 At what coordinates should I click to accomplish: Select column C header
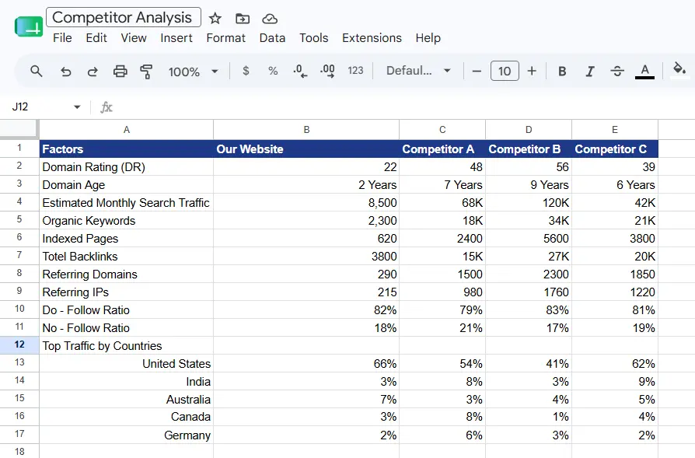point(442,129)
